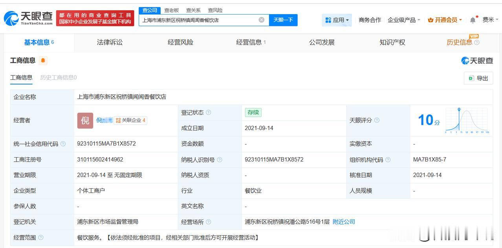The height and width of the screenshot is (248, 502).
Task: Click the help icon next to 经营场所
Action: click(209, 222)
